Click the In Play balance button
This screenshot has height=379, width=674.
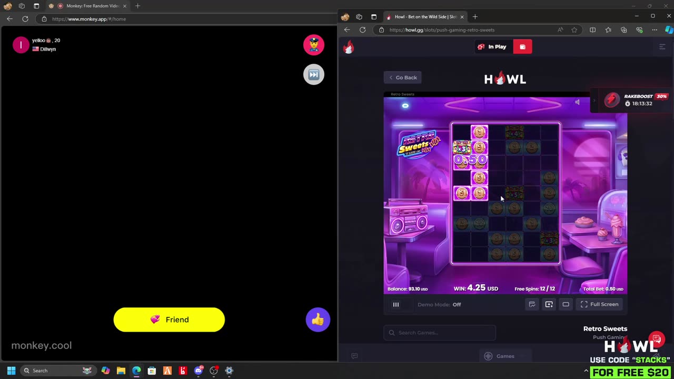tap(492, 47)
